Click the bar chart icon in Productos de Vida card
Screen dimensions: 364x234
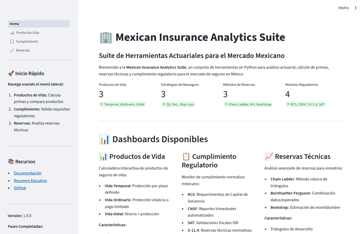(103, 156)
